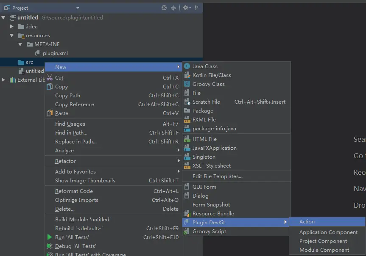Viewport: 366px width, 256px height.
Task: Open the Project view dropdown arrow
Action: coord(78,8)
